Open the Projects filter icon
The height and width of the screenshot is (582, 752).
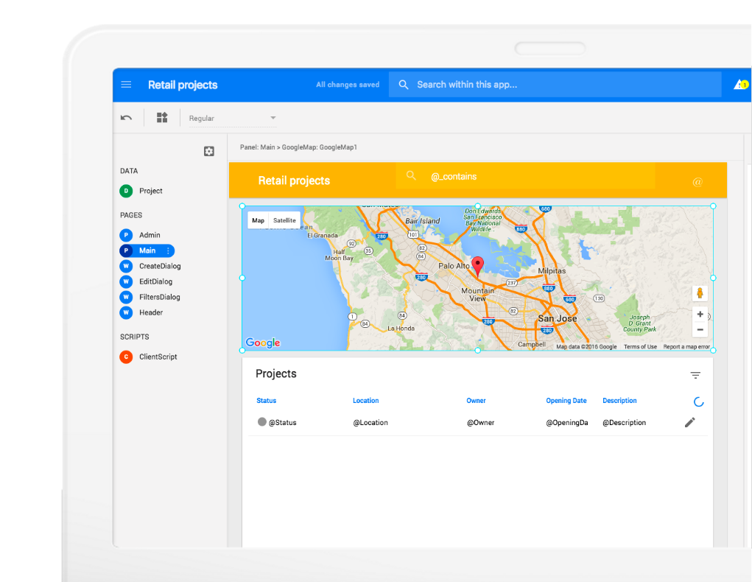click(695, 375)
